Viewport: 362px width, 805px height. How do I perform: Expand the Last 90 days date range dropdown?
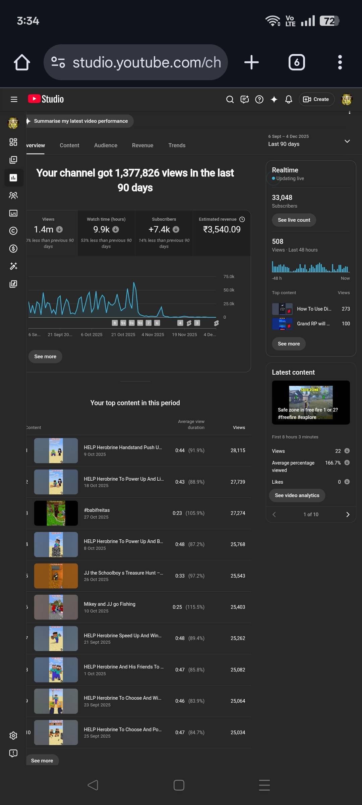point(347,141)
